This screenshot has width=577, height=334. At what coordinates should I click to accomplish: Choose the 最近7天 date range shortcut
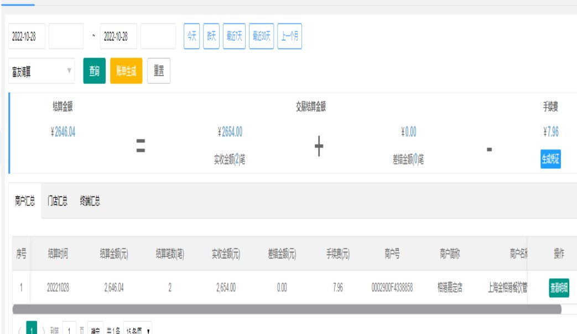[234, 36]
